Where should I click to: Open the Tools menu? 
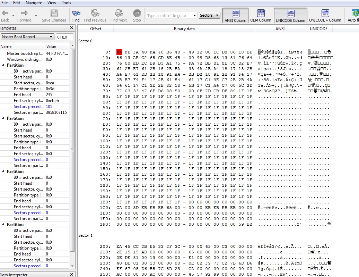tap(66, 3)
